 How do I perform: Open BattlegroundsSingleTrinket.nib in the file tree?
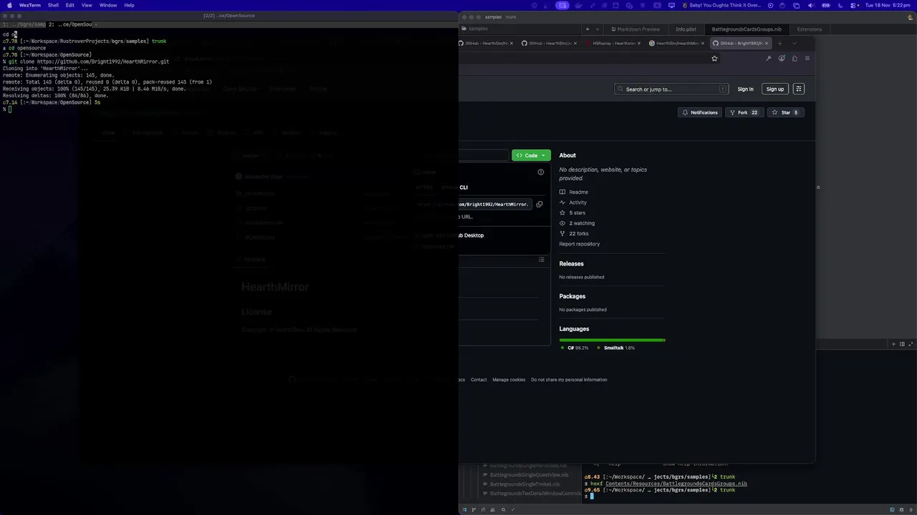pyautogui.click(x=524, y=484)
